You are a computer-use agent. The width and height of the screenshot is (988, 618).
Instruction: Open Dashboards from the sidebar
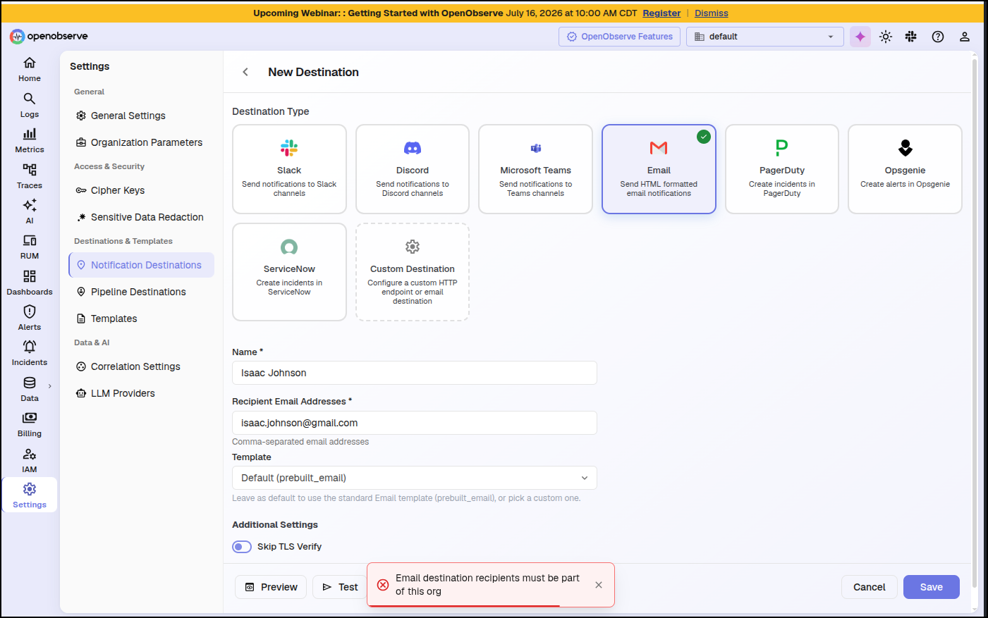click(x=30, y=283)
